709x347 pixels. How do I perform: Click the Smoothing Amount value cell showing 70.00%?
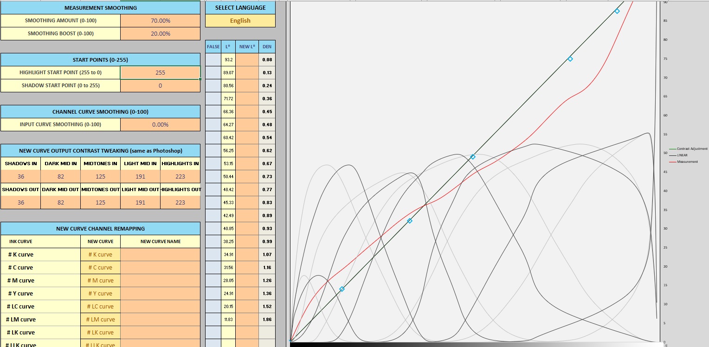pos(160,21)
